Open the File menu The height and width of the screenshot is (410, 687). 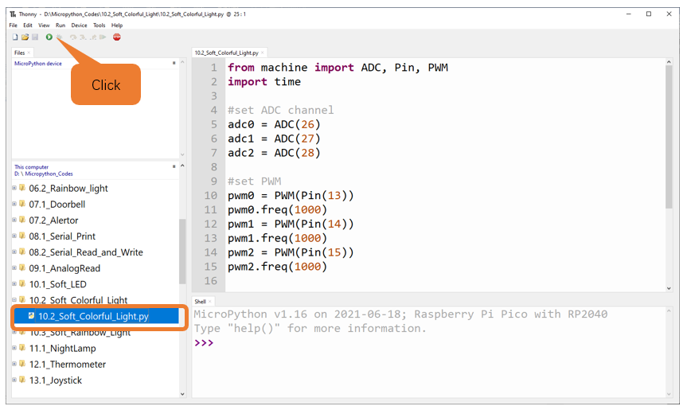pyautogui.click(x=14, y=25)
